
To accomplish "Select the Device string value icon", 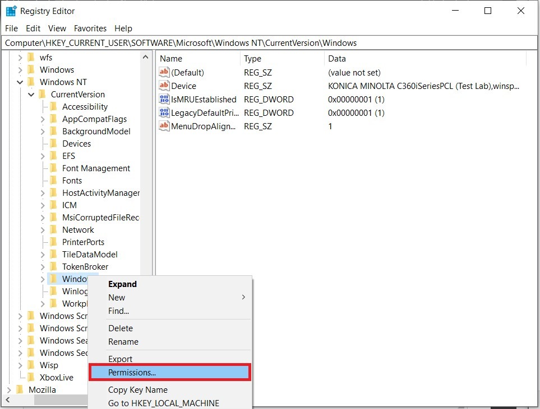I will coord(164,86).
